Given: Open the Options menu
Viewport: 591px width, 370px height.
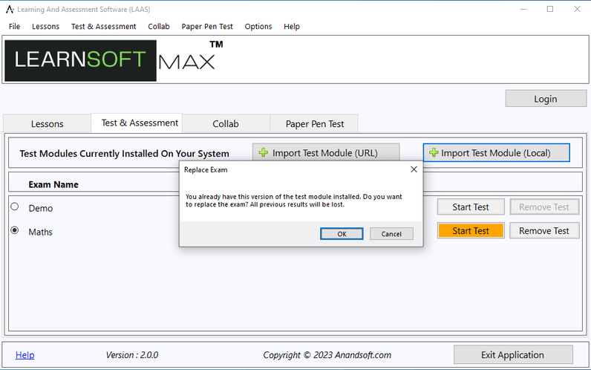Looking at the screenshot, I should pos(258,26).
